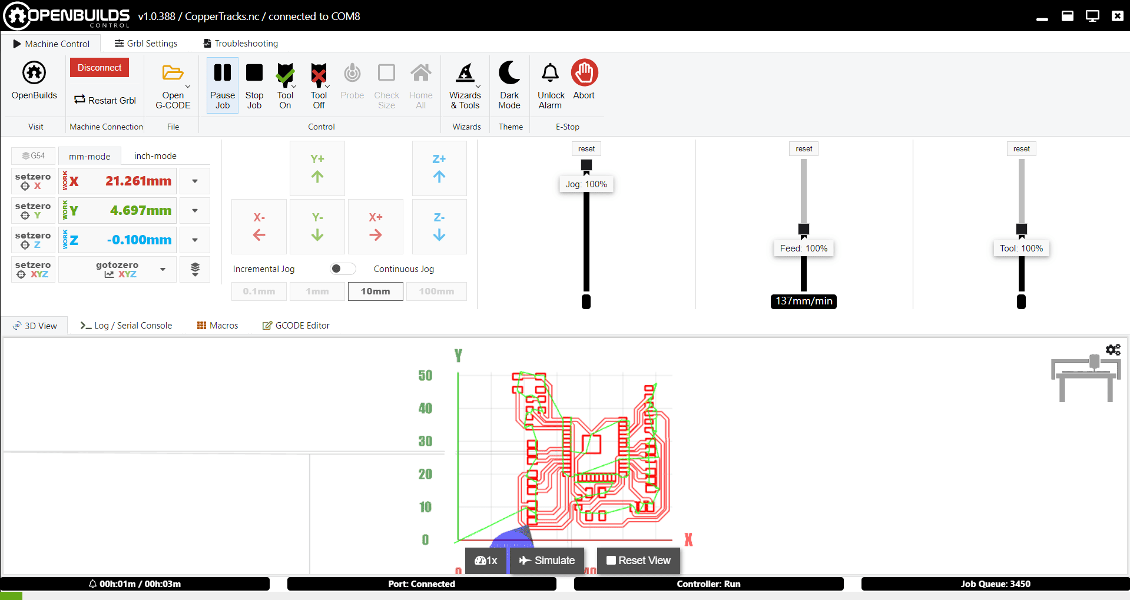Select inch-mode units
The width and height of the screenshot is (1130, 600).
[x=155, y=156]
